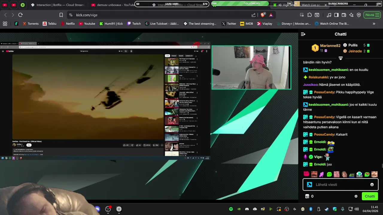Go back with the browser back arrow
This screenshot has width=383, height=215.
tap(5, 15)
